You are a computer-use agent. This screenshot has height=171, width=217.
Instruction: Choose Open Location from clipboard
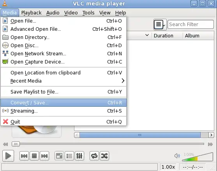click(64, 72)
